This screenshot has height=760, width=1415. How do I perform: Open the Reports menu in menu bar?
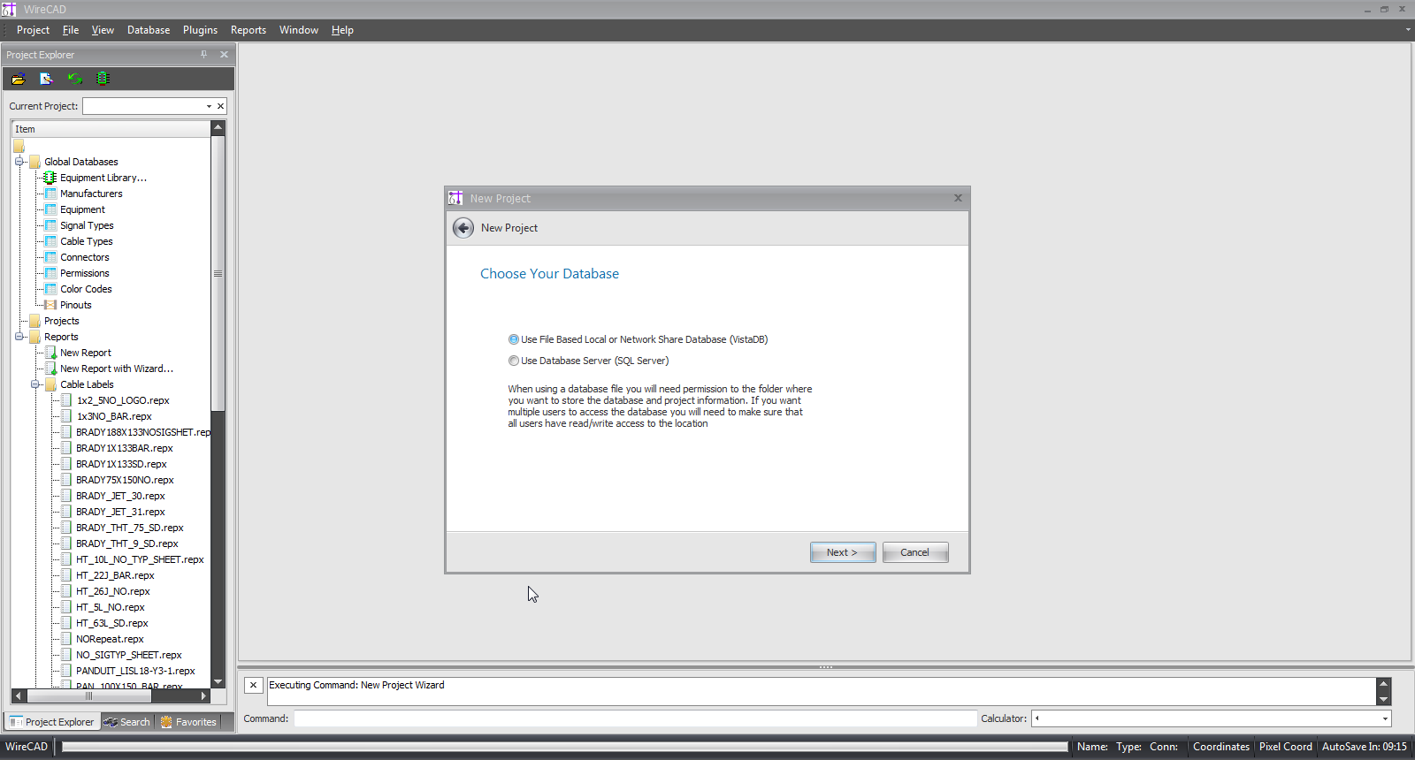pos(249,30)
